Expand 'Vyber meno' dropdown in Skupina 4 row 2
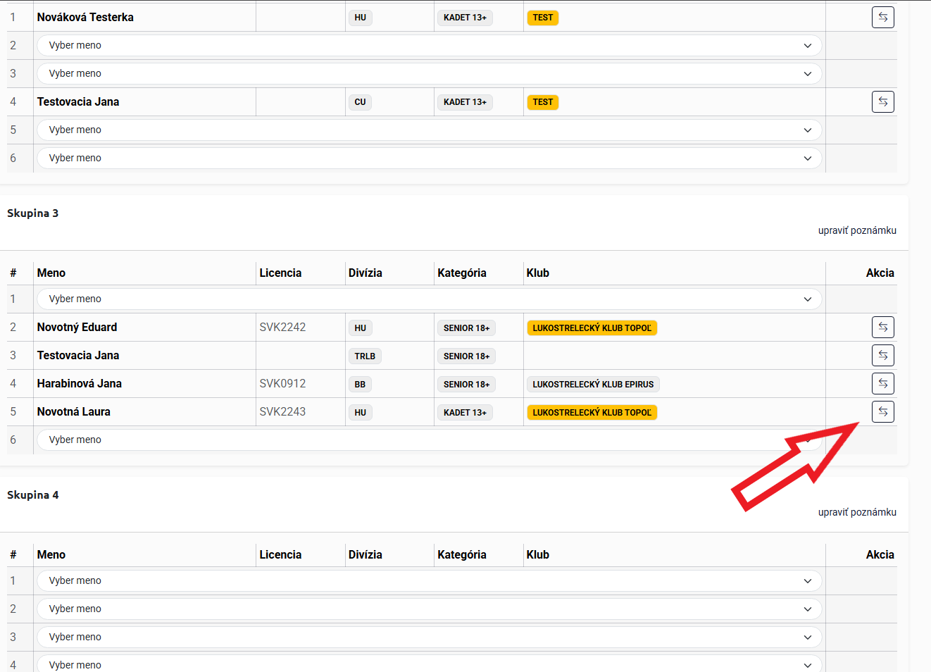Viewport: 931px width, 672px height. 429,609
